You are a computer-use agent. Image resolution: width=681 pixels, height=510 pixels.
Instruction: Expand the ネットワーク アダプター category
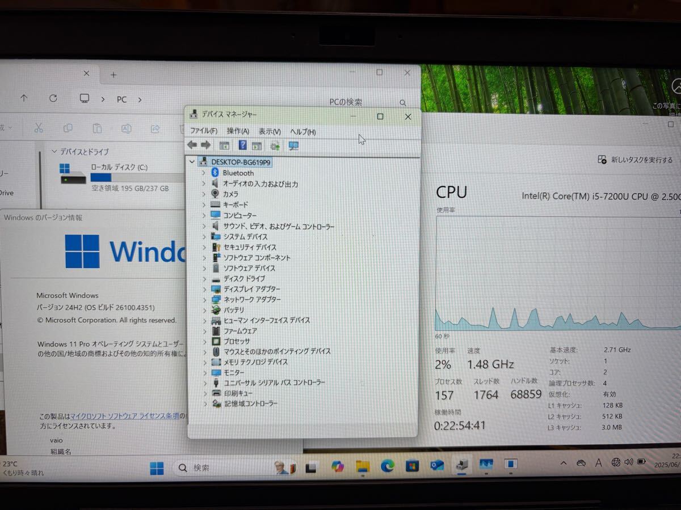pos(204,299)
